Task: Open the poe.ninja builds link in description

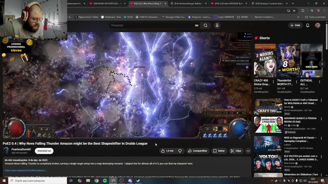Action: pyautogui.click(x=26, y=170)
